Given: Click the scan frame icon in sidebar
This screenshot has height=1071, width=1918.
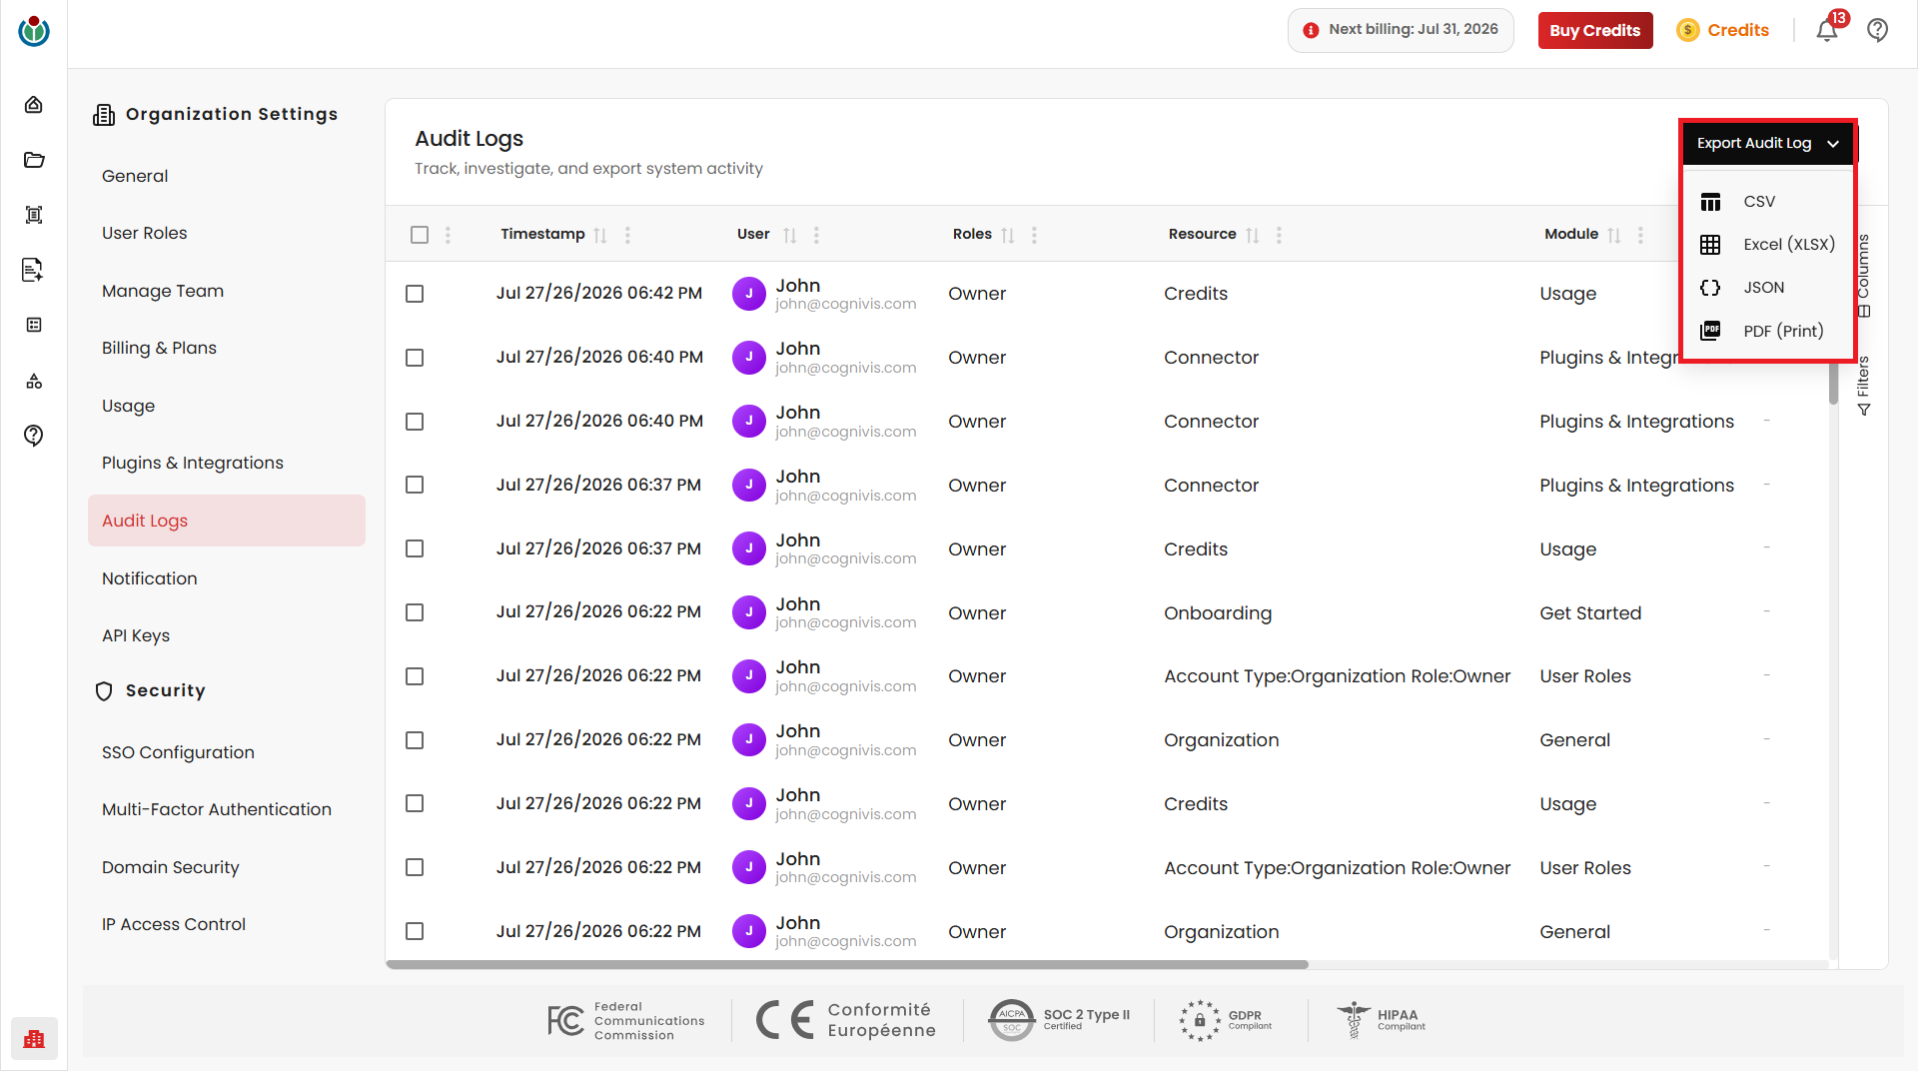Looking at the screenshot, I should pyautogui.click(x=34, y=215).
